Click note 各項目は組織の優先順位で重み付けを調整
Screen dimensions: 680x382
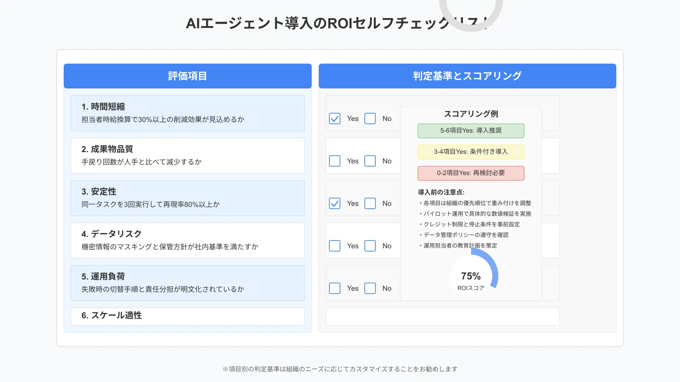click(475, 203)
